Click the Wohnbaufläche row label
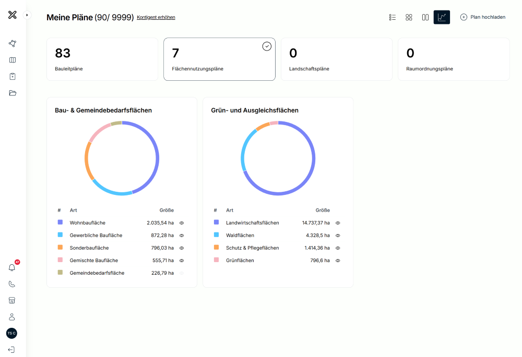This screenshot has width=522, height=357. click(x=88, y=223)
